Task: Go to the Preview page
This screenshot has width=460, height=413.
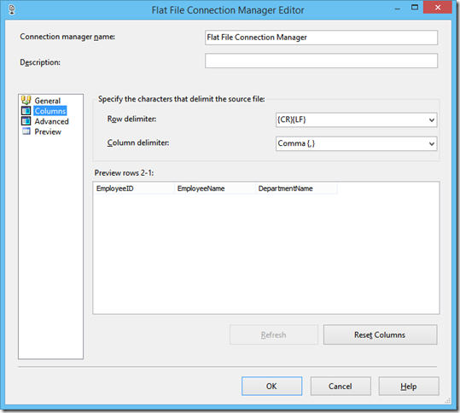Action: [x=48, y=131]
